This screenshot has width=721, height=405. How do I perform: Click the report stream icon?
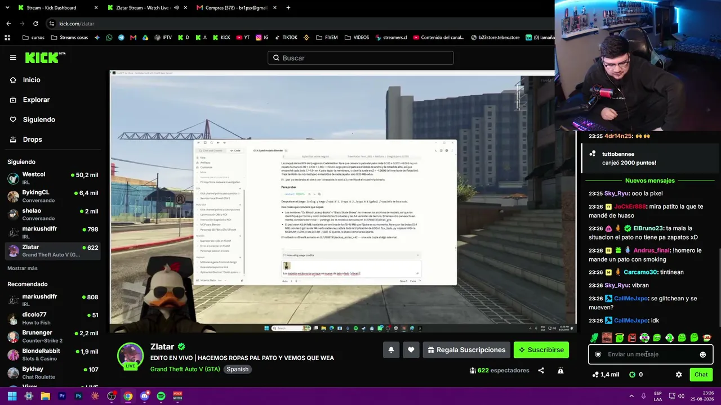pos(560,371)
